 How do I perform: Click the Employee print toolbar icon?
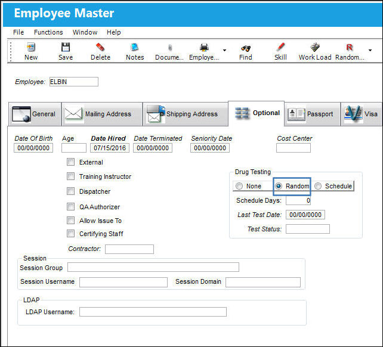(204, 47)
